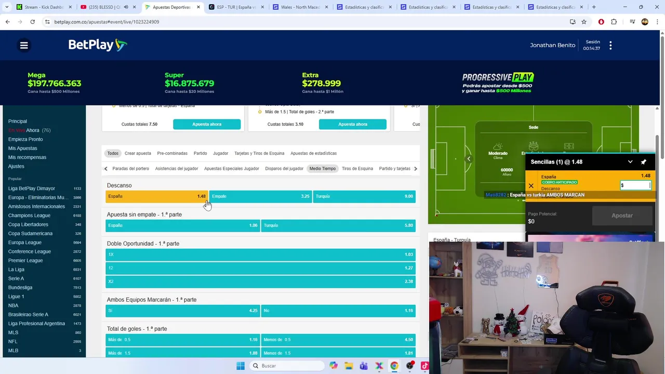Click the install app icon in address bar

click(573, 22)
